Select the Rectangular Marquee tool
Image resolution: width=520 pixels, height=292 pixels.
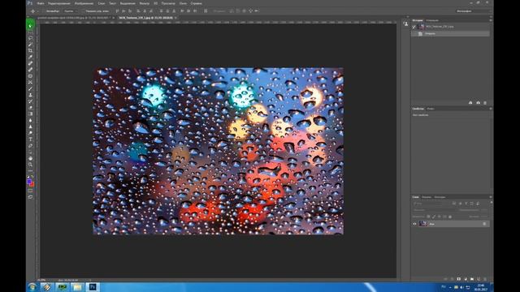[x=30, y=32]
